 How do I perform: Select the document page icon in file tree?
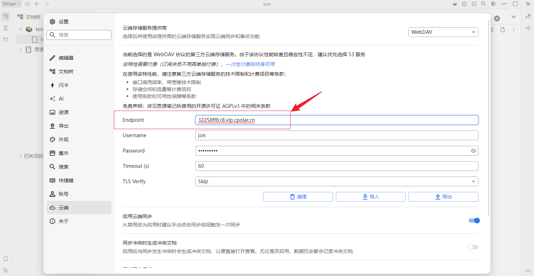(x=35, y=39)
